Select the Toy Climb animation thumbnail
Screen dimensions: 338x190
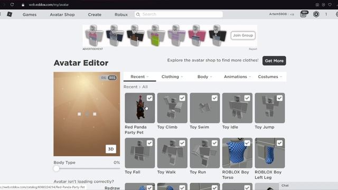(x=172, y=108)
